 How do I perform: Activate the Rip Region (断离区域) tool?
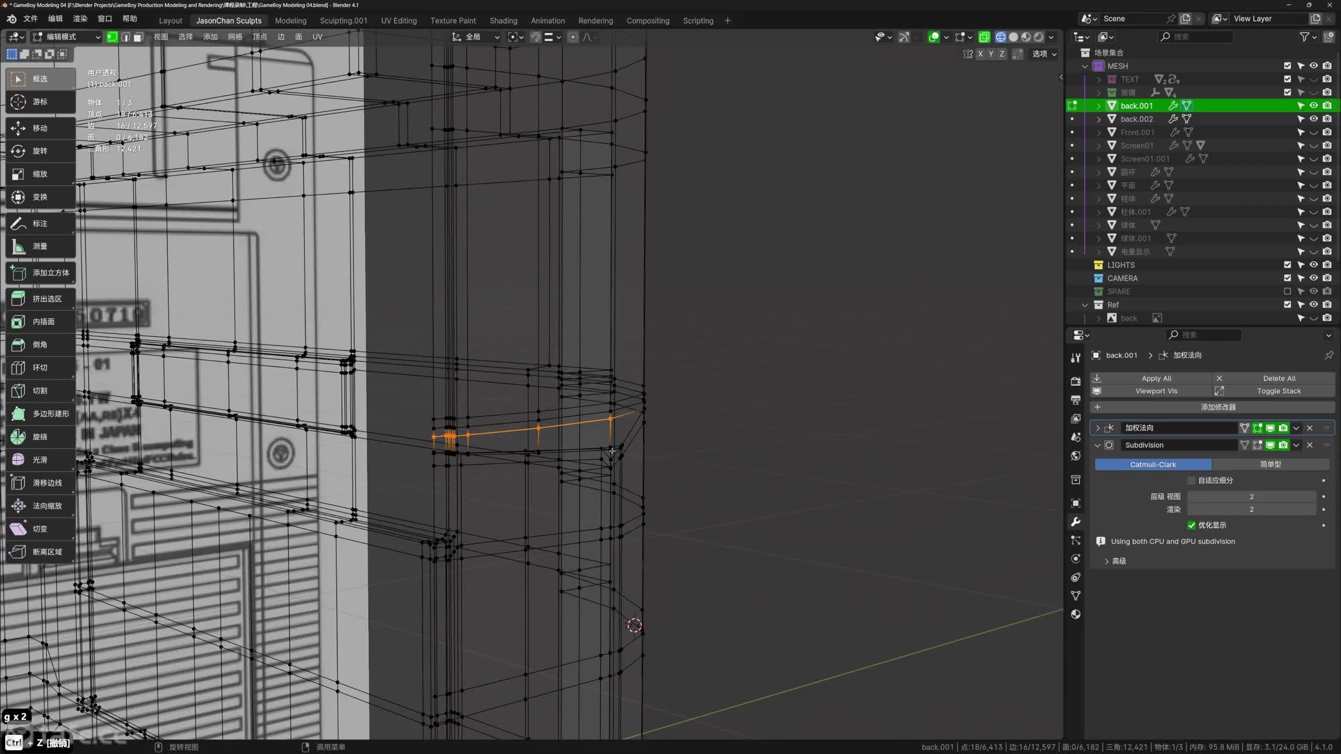pyautogui.click(x=40, y=552)
